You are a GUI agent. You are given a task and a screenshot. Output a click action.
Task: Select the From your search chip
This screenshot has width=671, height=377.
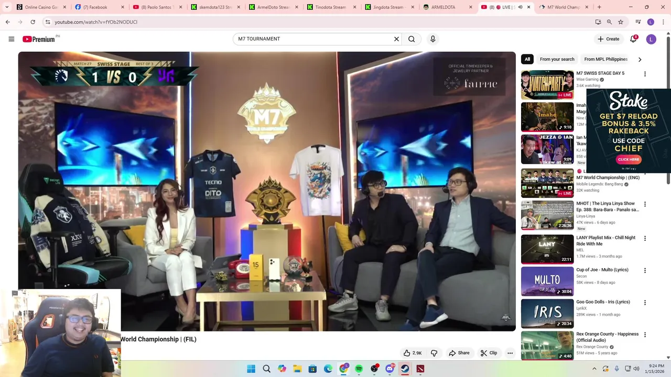557,59
